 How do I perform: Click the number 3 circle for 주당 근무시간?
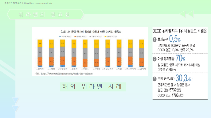click(154, 79)
